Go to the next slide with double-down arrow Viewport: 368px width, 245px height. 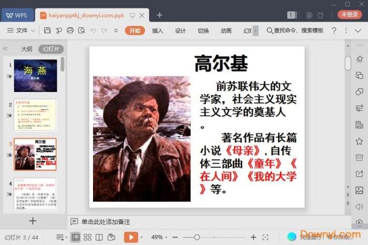click(348, 203)
